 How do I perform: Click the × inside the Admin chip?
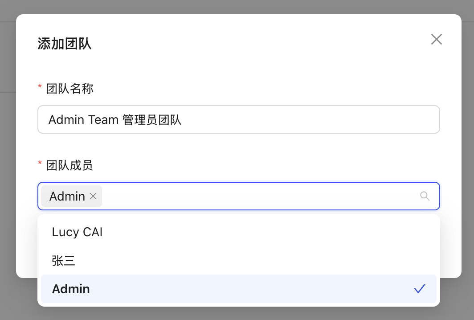93,196
